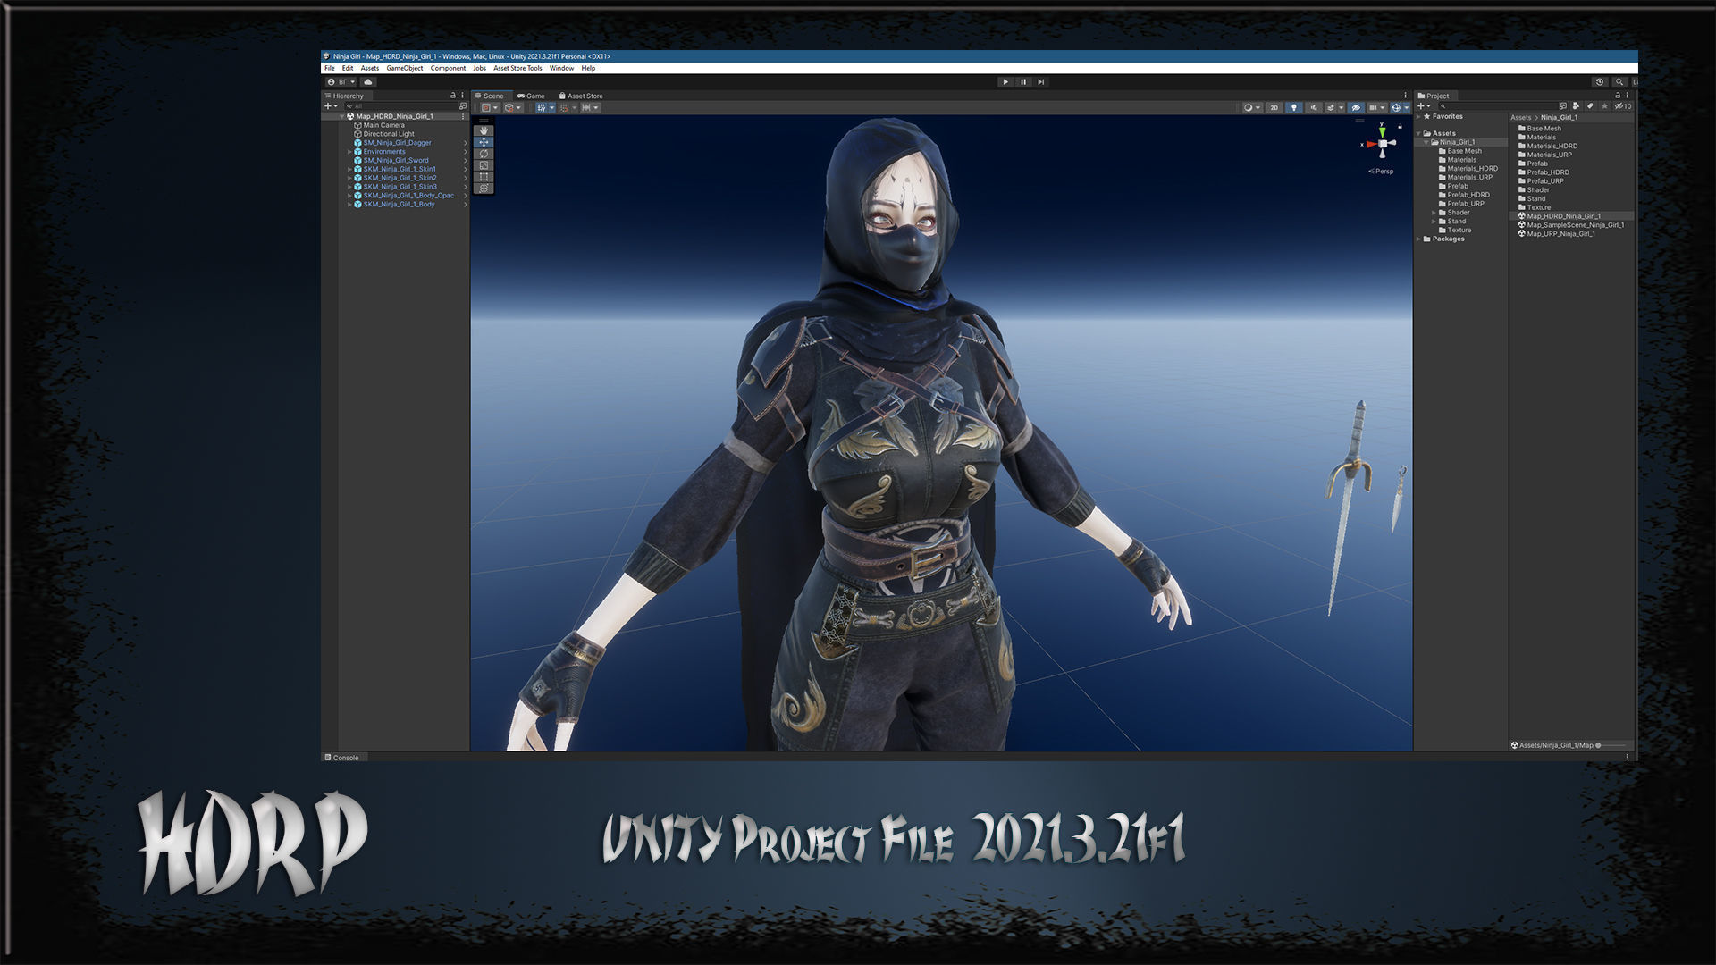Switch to the Asset Store tab
This screenshot has width=1716, height=965.
(x=581, y=96)
